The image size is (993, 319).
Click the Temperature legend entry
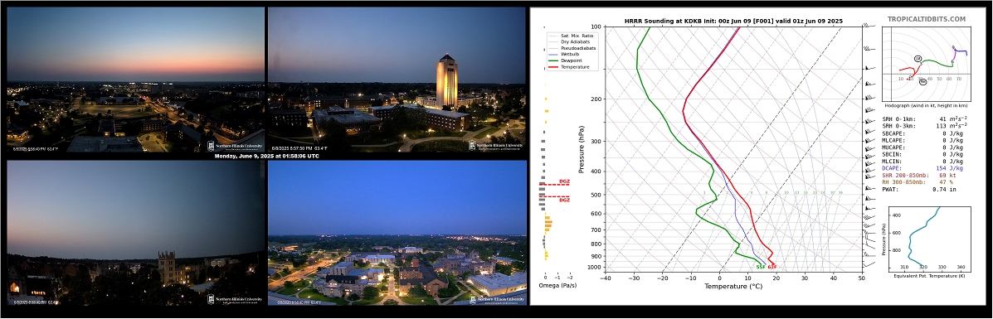(570, 66)
